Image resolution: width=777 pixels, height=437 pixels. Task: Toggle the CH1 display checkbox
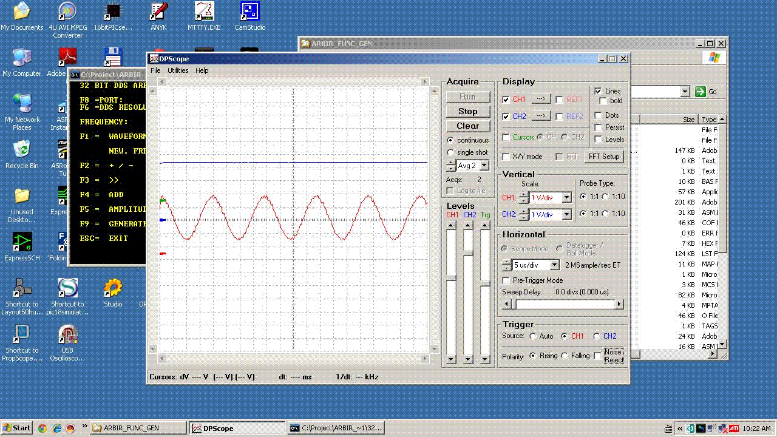(x=506, y=100)
